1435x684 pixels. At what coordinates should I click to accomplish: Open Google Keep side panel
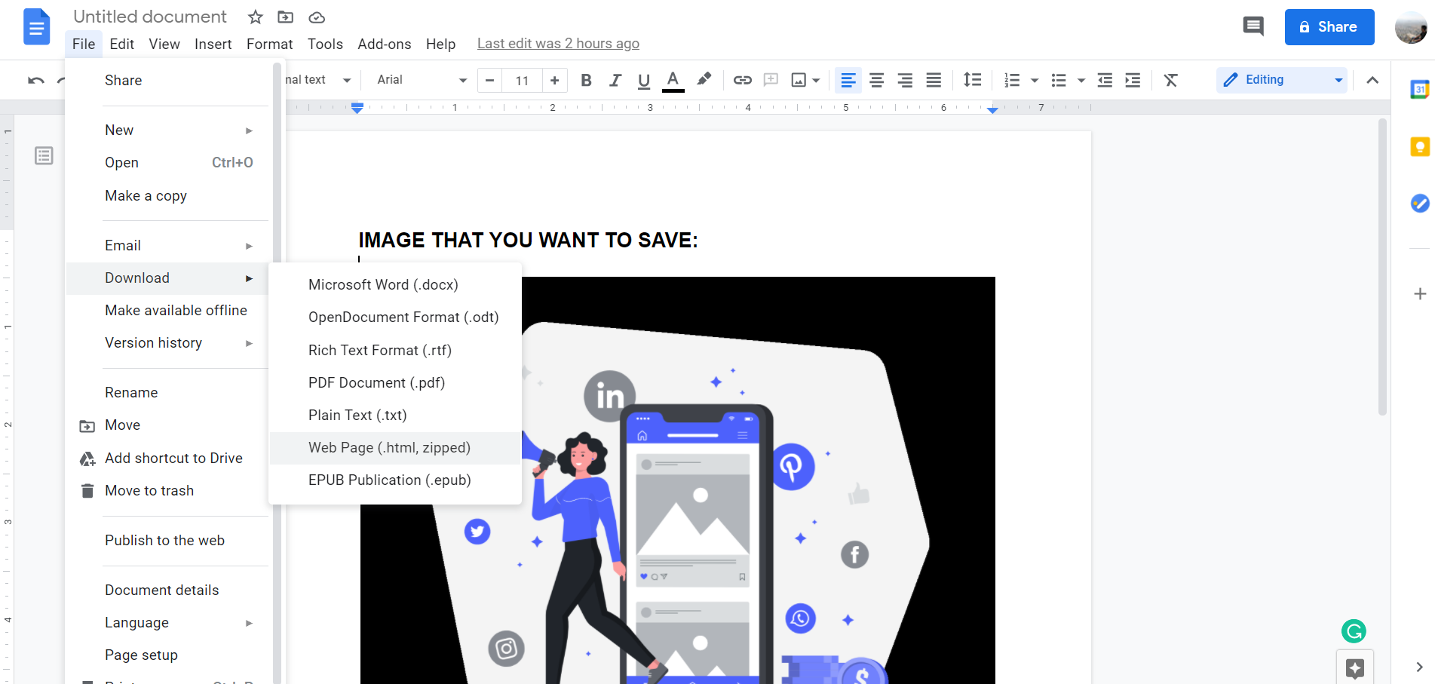click(1420, 146)
